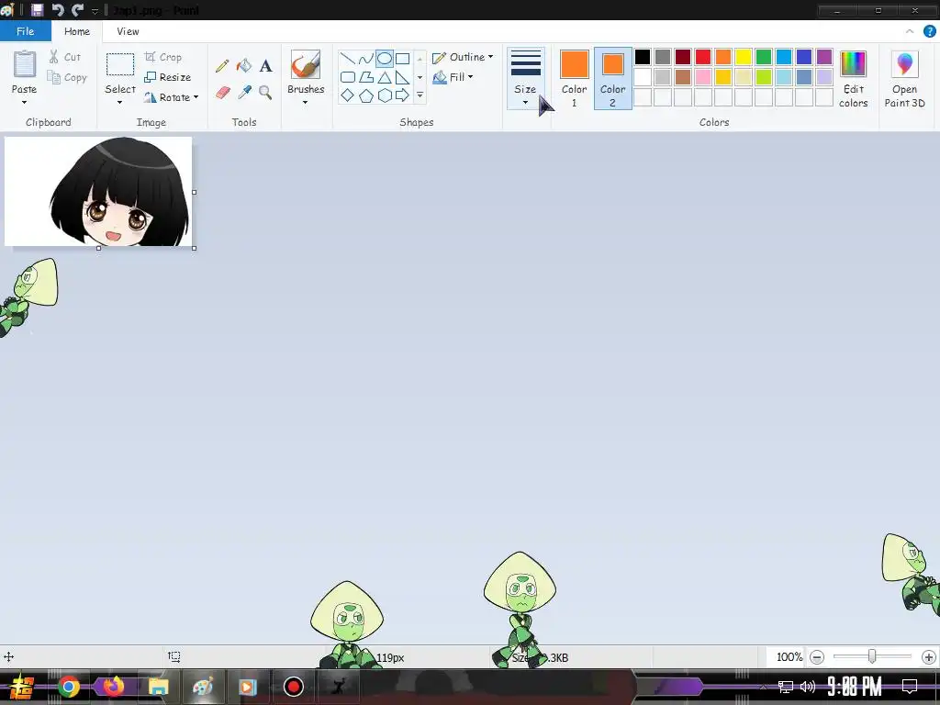Click the rectangular Select tool icon

[120, 64]
